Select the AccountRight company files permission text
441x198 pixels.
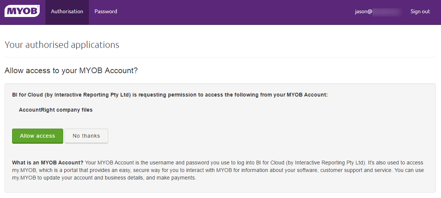(x=56, y=110)
